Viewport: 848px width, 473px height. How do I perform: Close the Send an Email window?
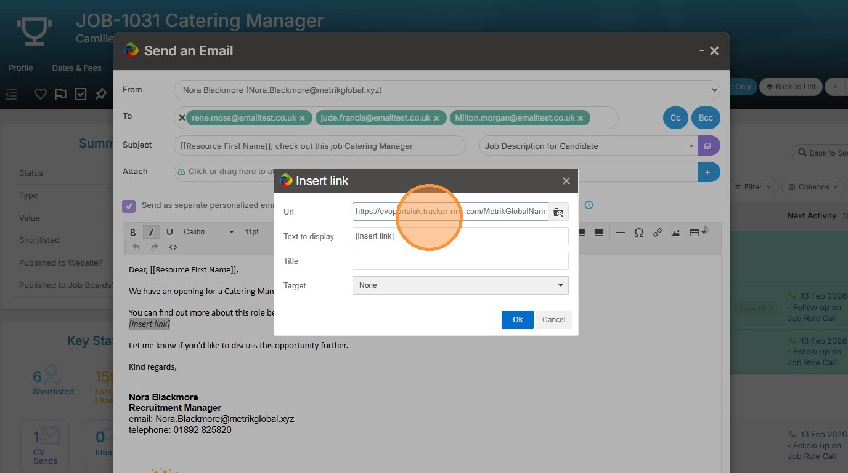click(714, 51)
